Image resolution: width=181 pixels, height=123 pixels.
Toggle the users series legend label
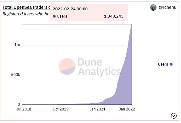163,64
